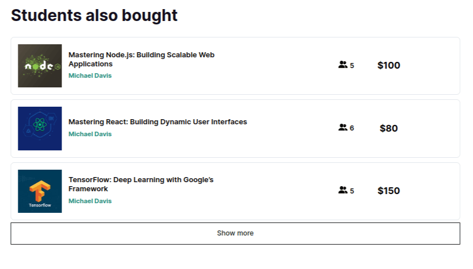Image resolution: width=473 pixels, height=269 pixels.
Task: Open the TensorFlow Deep Learning course title
Action: (141, 184)
